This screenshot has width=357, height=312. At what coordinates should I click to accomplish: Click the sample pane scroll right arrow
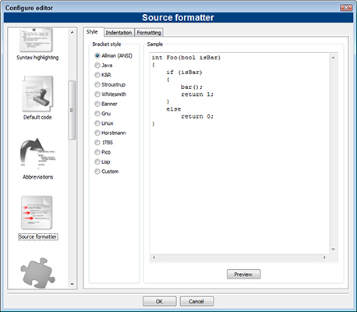324,257
